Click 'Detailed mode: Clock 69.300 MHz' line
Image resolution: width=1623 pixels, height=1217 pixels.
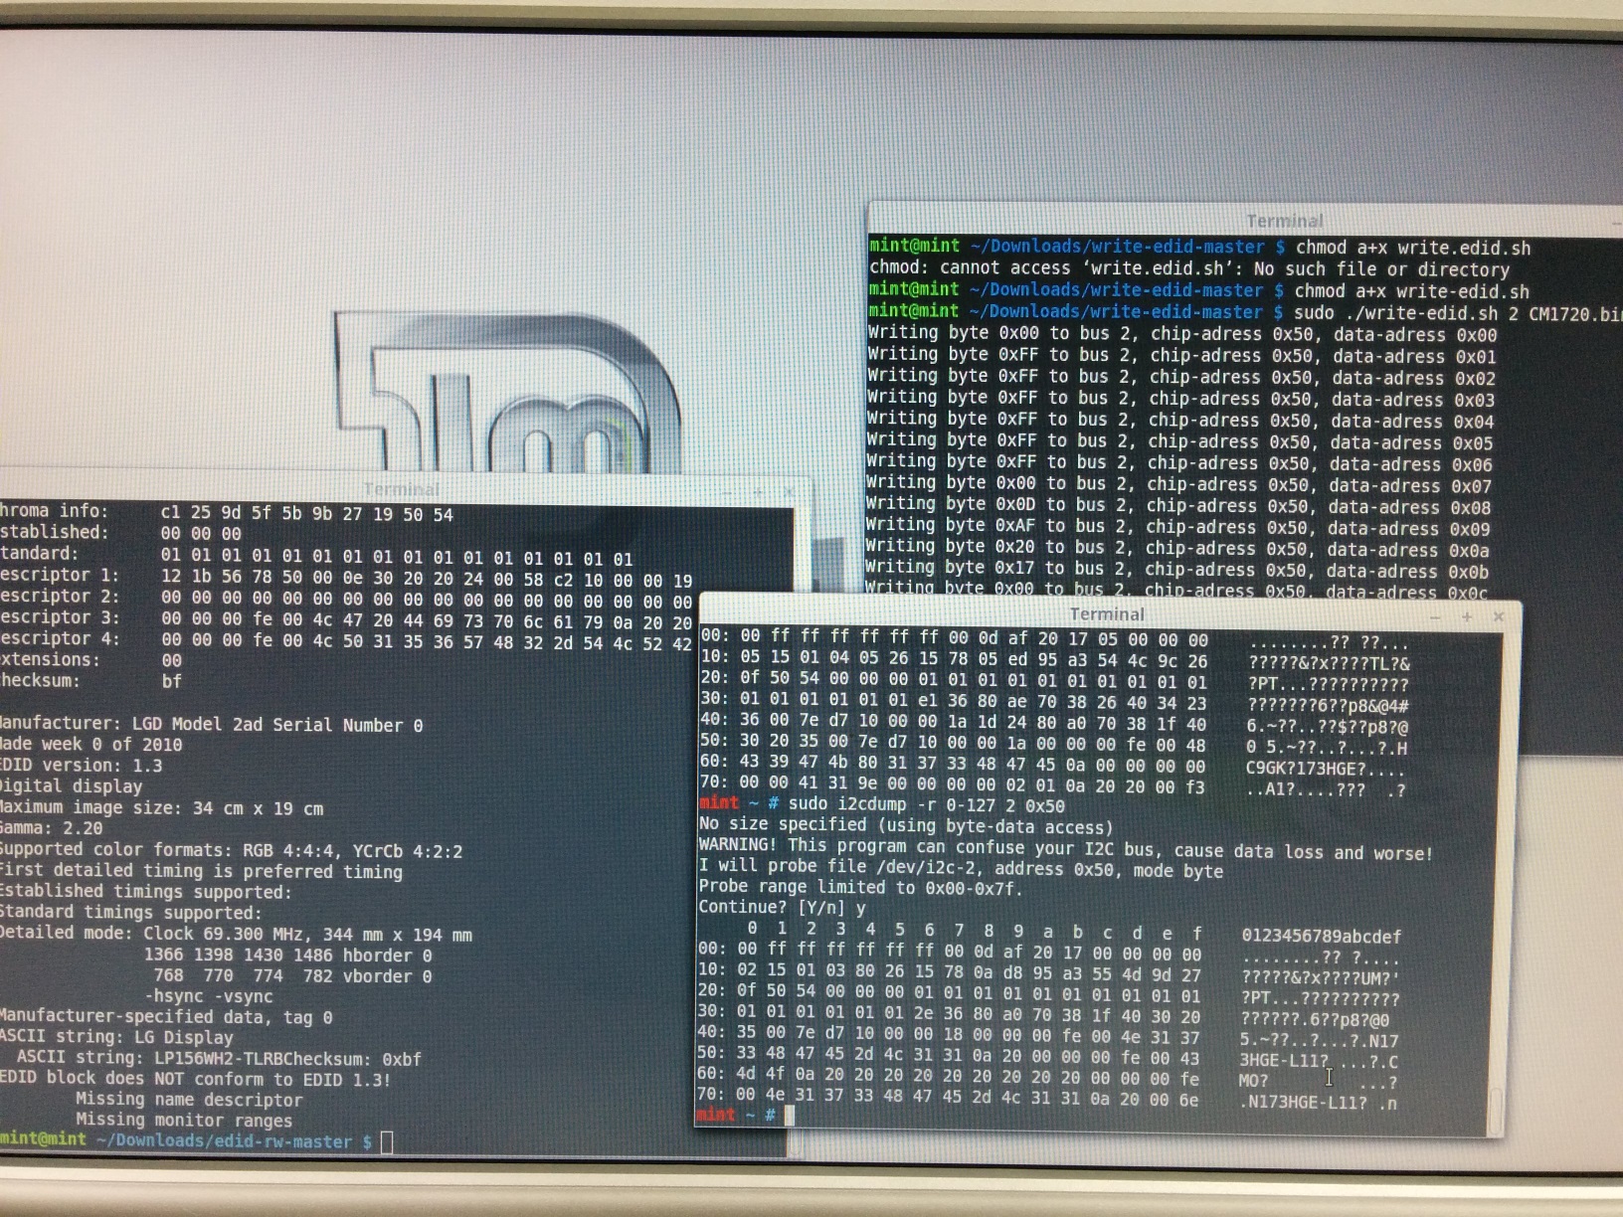click(x=236, y=934)
